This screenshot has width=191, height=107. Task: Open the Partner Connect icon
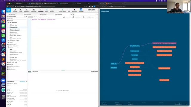[x=63, y=10]
